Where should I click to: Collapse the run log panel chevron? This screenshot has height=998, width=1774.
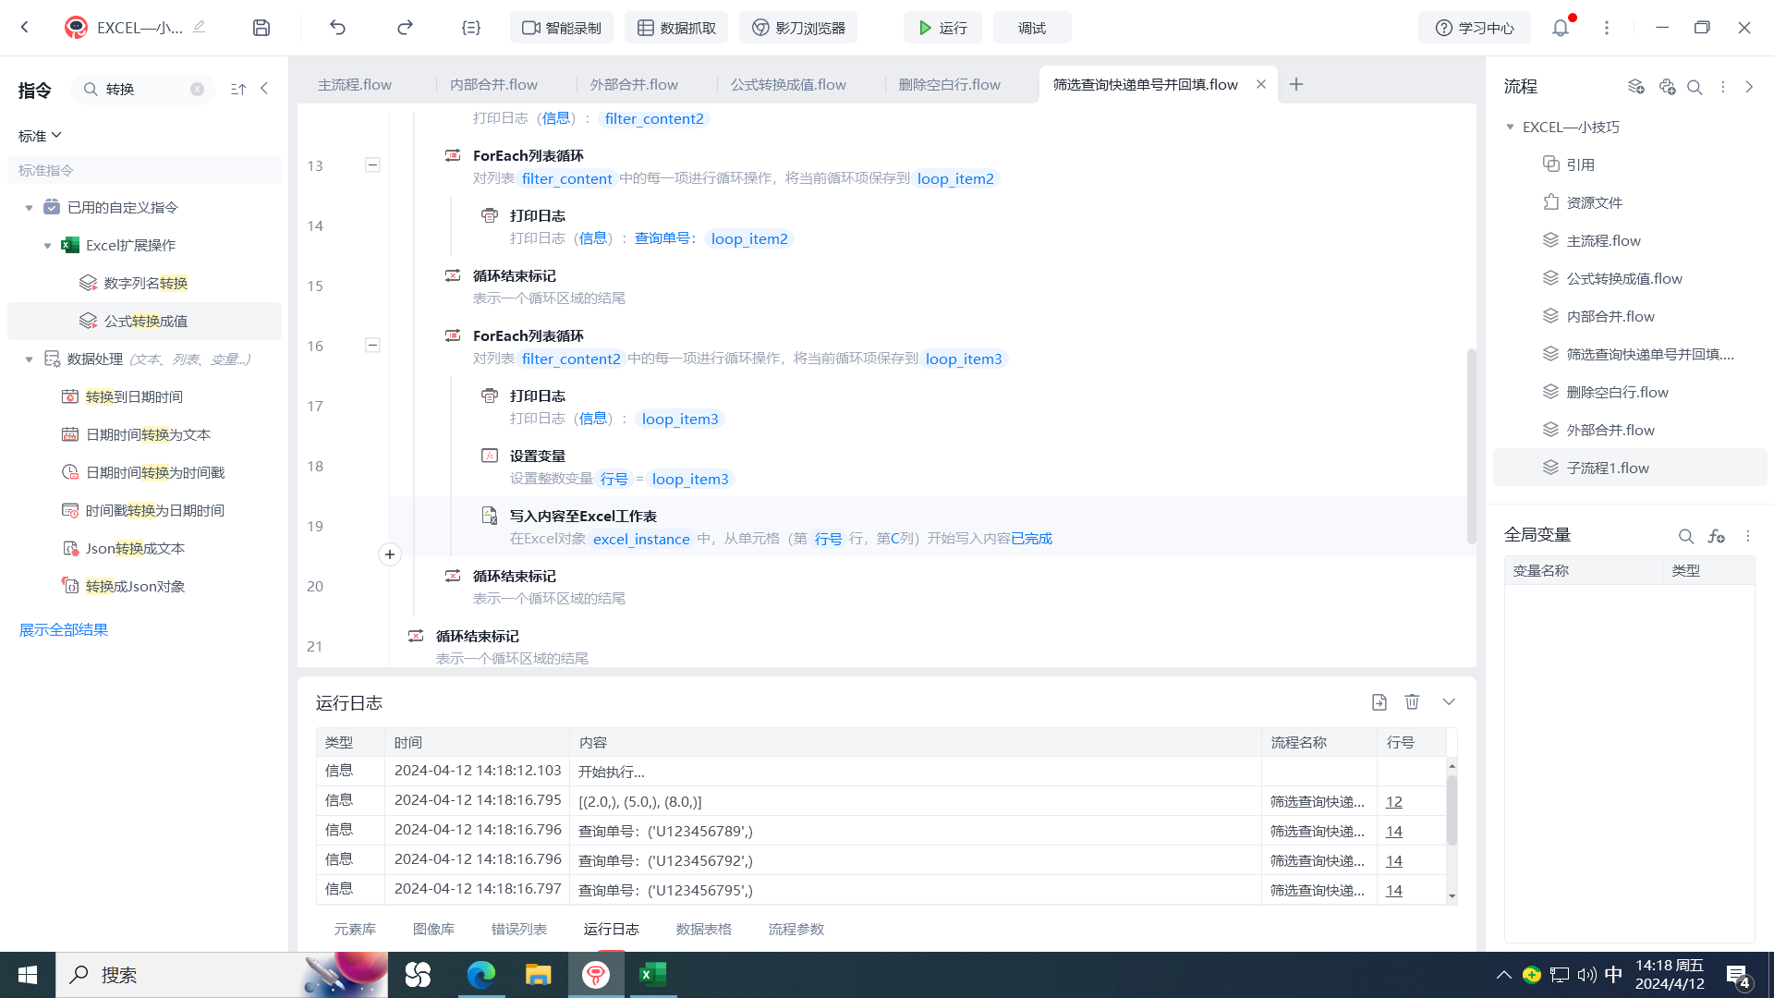(1449, 702)
